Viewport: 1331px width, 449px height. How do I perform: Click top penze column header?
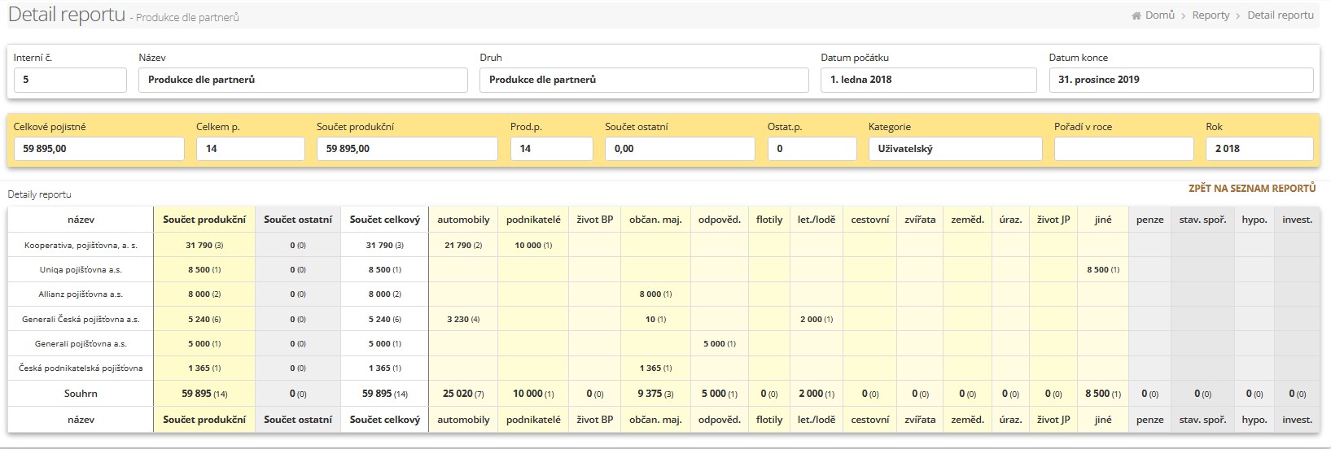1149,220
